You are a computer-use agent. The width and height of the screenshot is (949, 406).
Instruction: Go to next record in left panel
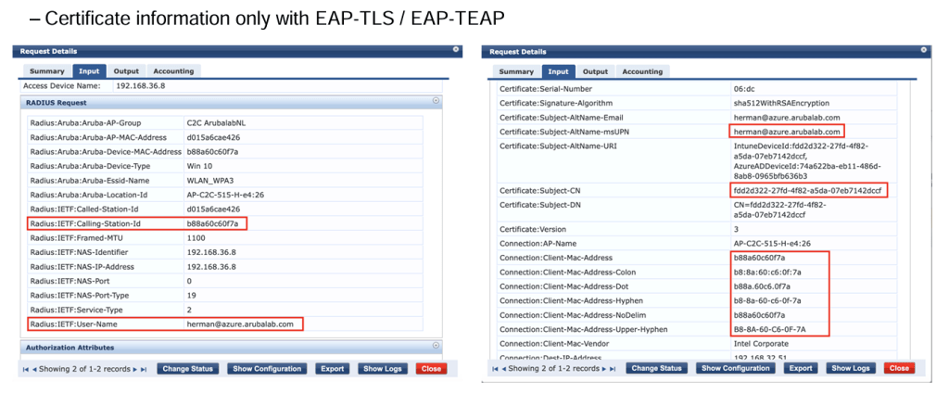coord(135,369)
